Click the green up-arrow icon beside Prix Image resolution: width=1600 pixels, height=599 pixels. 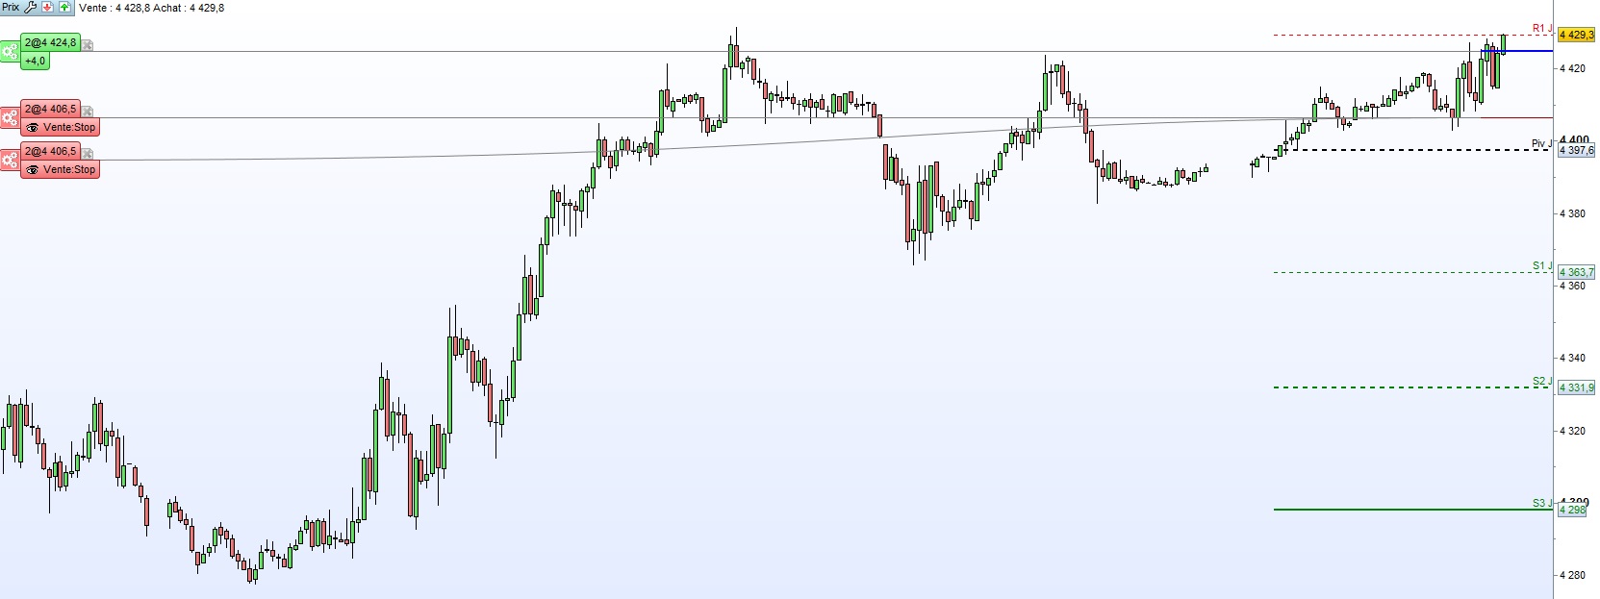coord(64,7)
